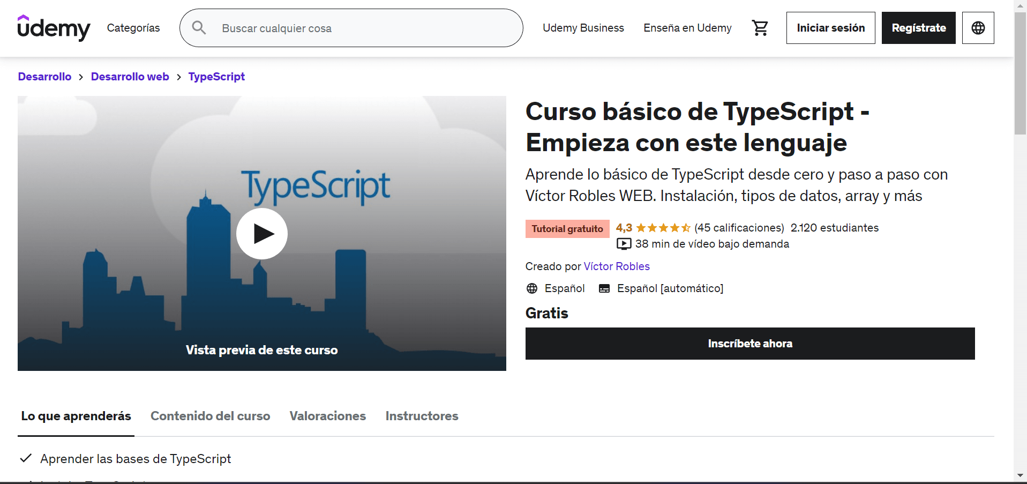Click the 4,3 rating number
Image resolution: width=1027 pixels, height=484 pixels.
624,228
